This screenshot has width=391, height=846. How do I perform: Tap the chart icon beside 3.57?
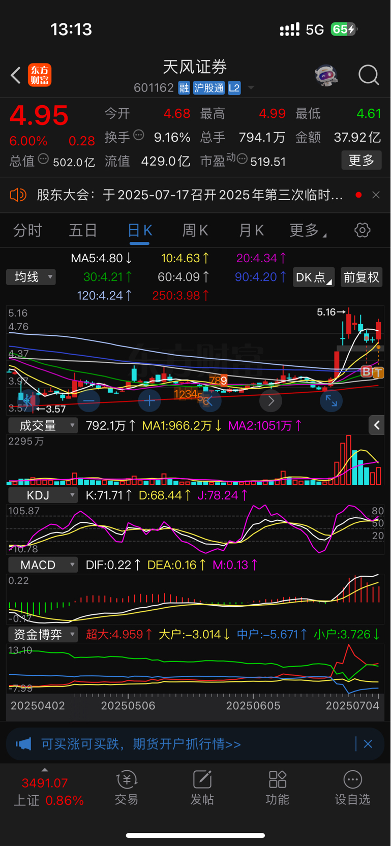click(x=27, y=401)
